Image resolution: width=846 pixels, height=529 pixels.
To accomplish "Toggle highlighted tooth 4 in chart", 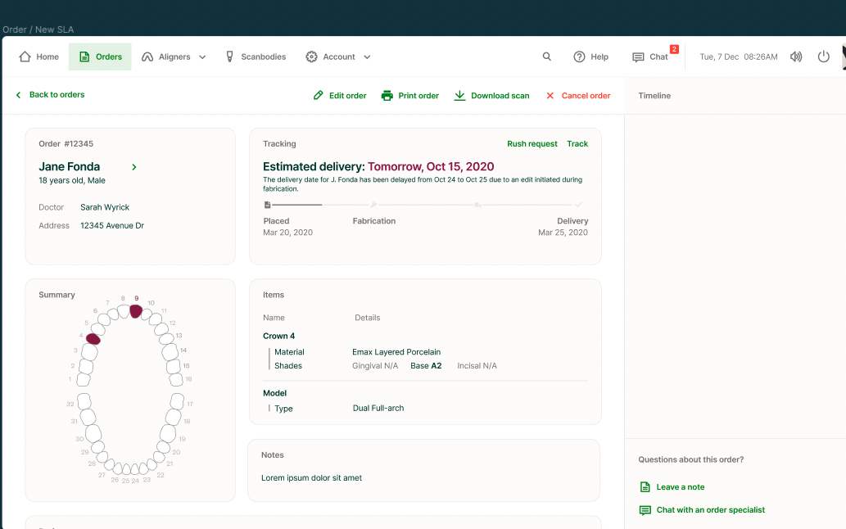I will pyautogui.click(x=93, y=338).
